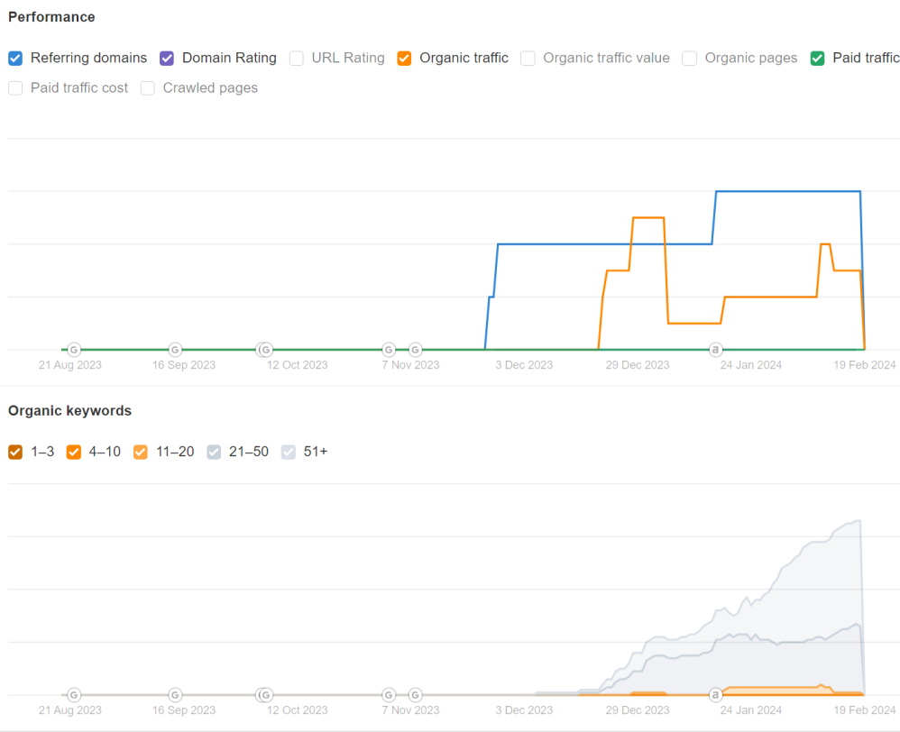Image resolution: width=900 pixels, height=732 pixels.
Task: Show Organic traffic value on chart
Action: 528,59
